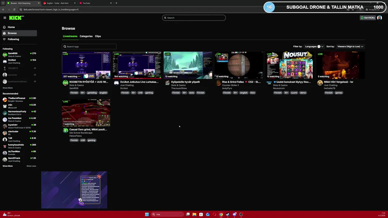This screenshot has height=218, width=388.
Task: Open Discord from the taskbar
Action: point(234,214)
